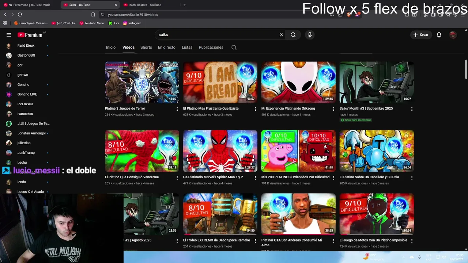
Task: Click the browser address bar URL
Action: [133, 15]
